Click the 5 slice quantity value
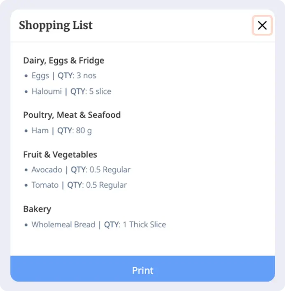 [100, 91]
